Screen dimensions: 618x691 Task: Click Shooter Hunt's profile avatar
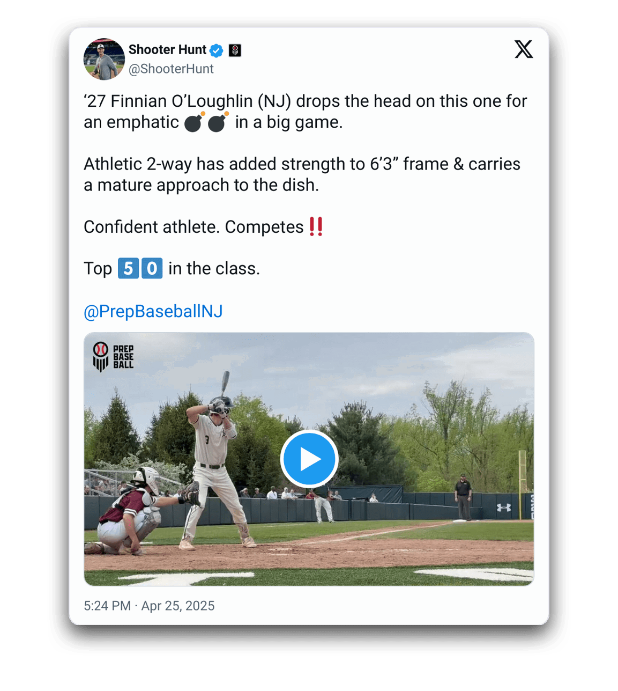click(104, 59)
